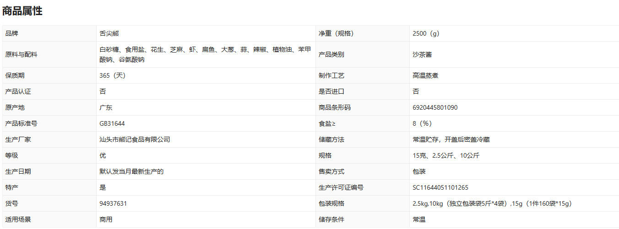The image size is (619, 229).
Task: Click the 包装规格 value starting with 2.5kg,10kg
Action: click(492, 203)
